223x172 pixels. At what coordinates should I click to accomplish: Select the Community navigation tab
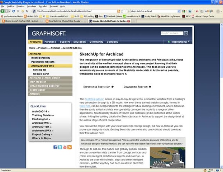point(96,42)
